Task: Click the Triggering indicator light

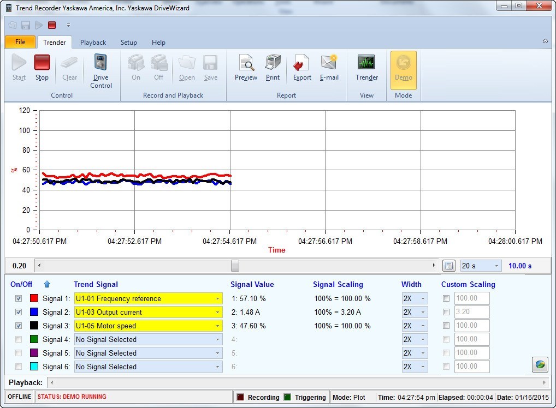Action: pos(287,397)
